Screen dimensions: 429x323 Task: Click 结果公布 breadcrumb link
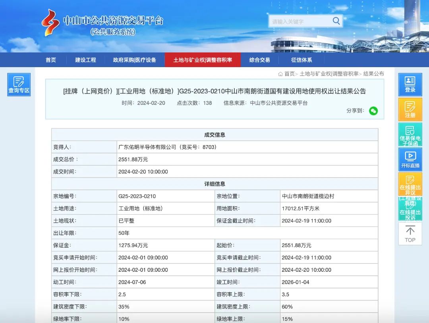(373, 74)
